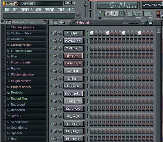Viewport: 163px width, 142px height.
Task: Click the pattern number display
Action: [148, 14]
